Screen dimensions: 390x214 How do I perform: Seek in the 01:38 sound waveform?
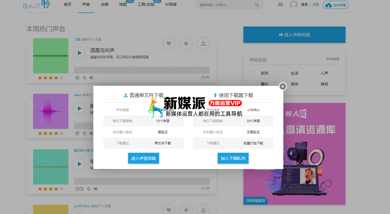pos(142,181)
